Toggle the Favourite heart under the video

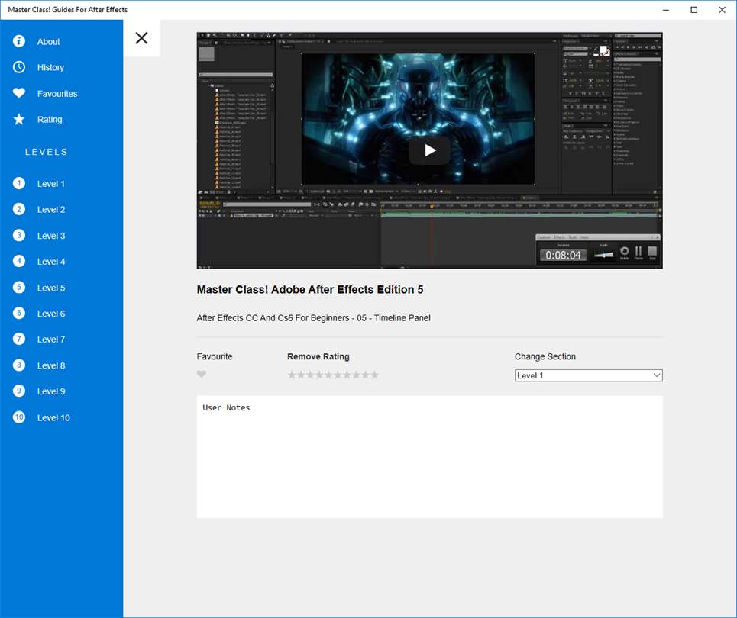point(202,375)
